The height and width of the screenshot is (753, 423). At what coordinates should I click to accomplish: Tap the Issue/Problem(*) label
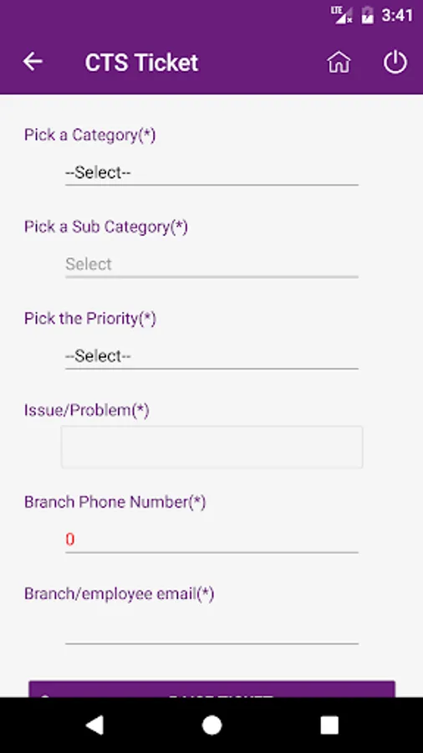pos(87,410)
